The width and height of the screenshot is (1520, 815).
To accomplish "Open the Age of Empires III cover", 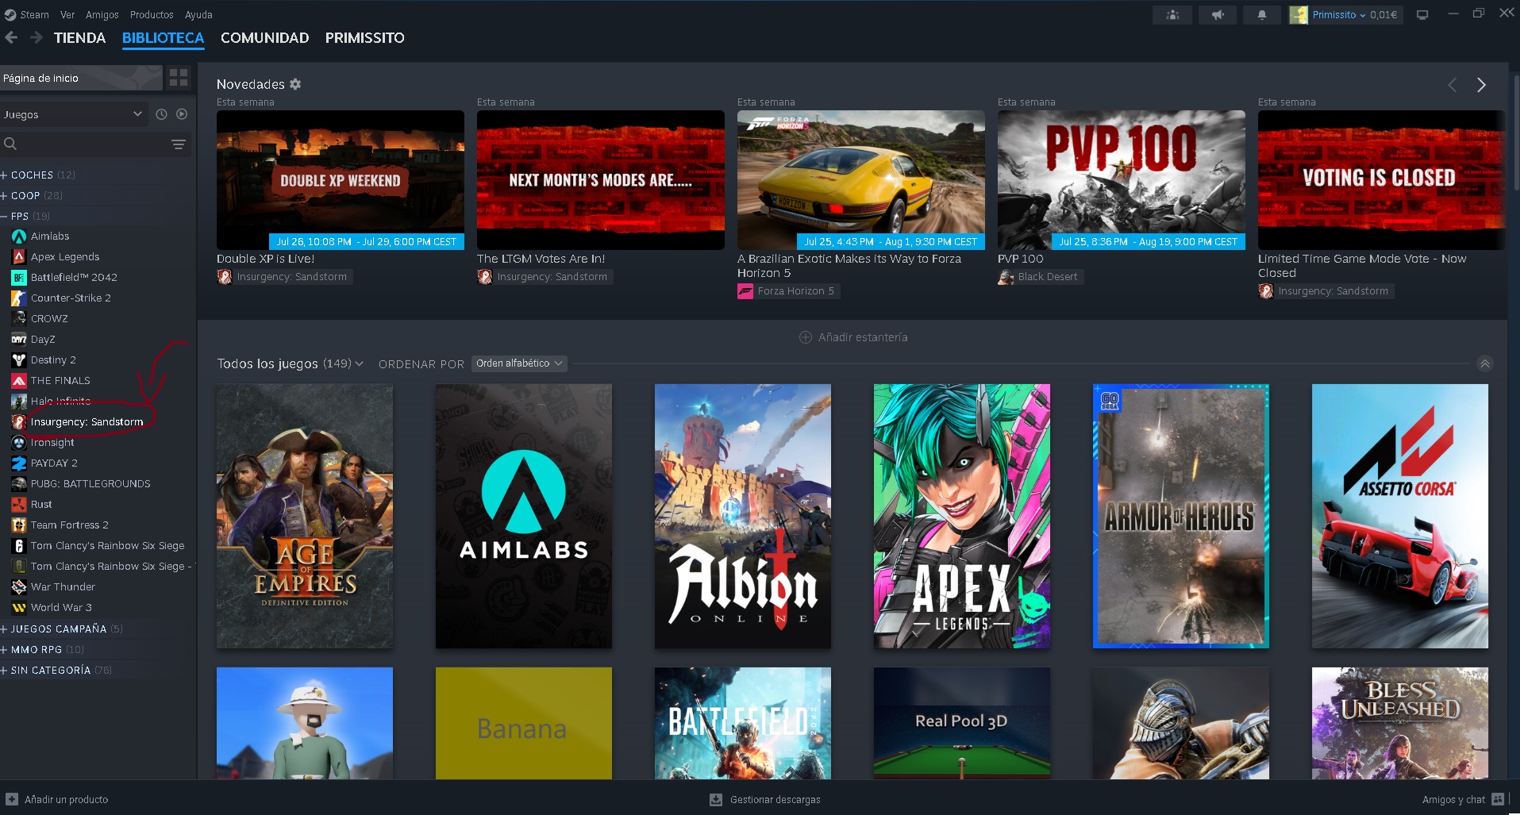I will pyautogui.click(x=305, y=517).
